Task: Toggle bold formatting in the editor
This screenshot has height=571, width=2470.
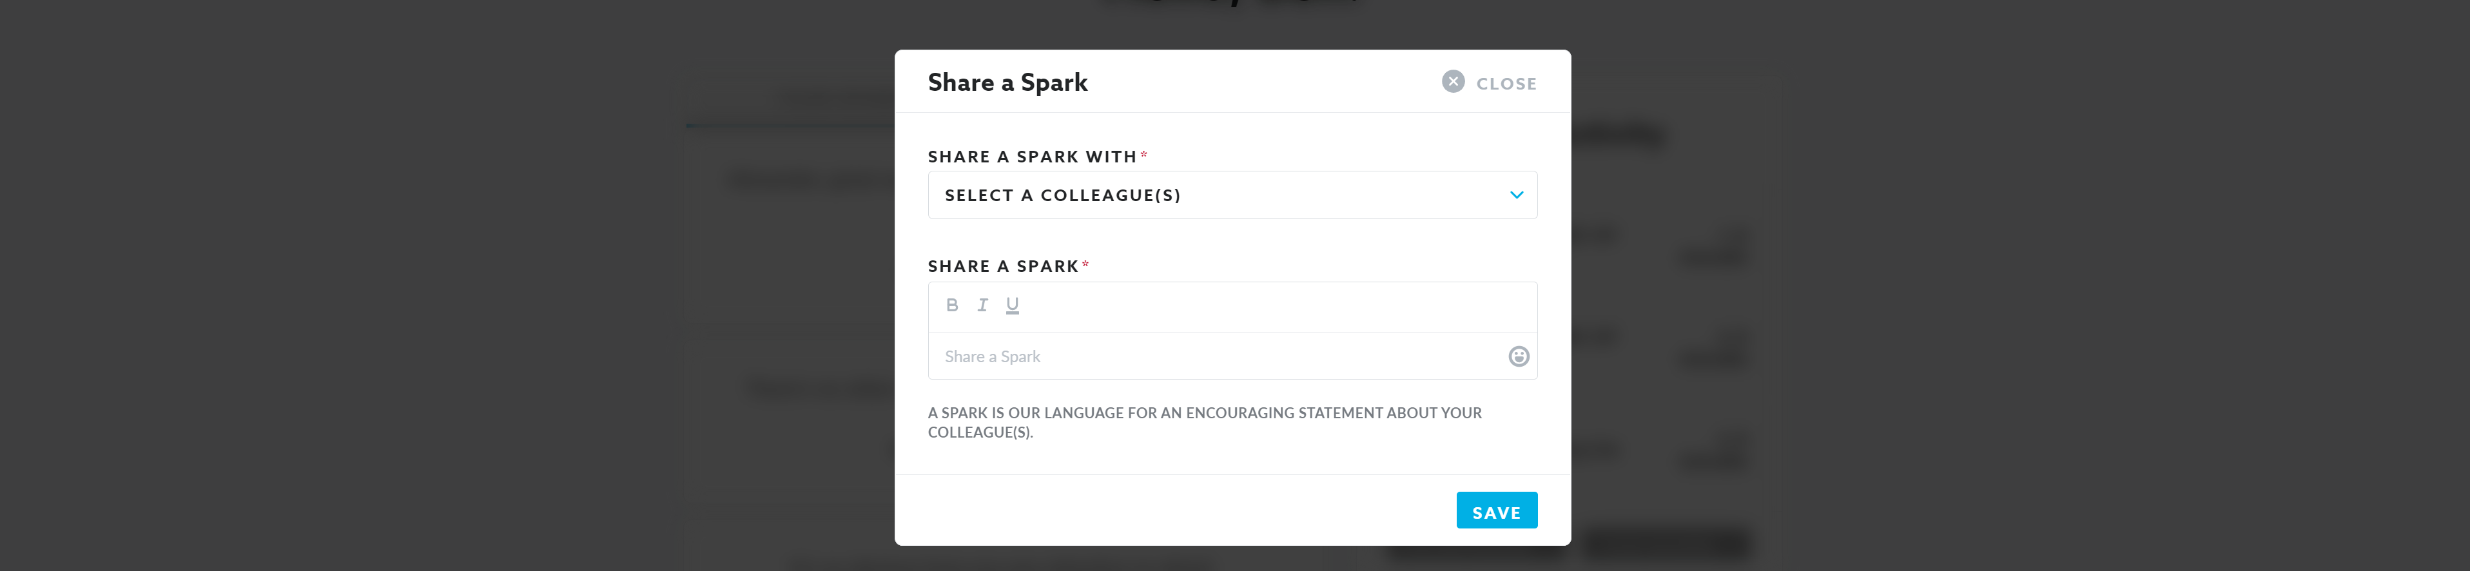Action: [951, 305]
